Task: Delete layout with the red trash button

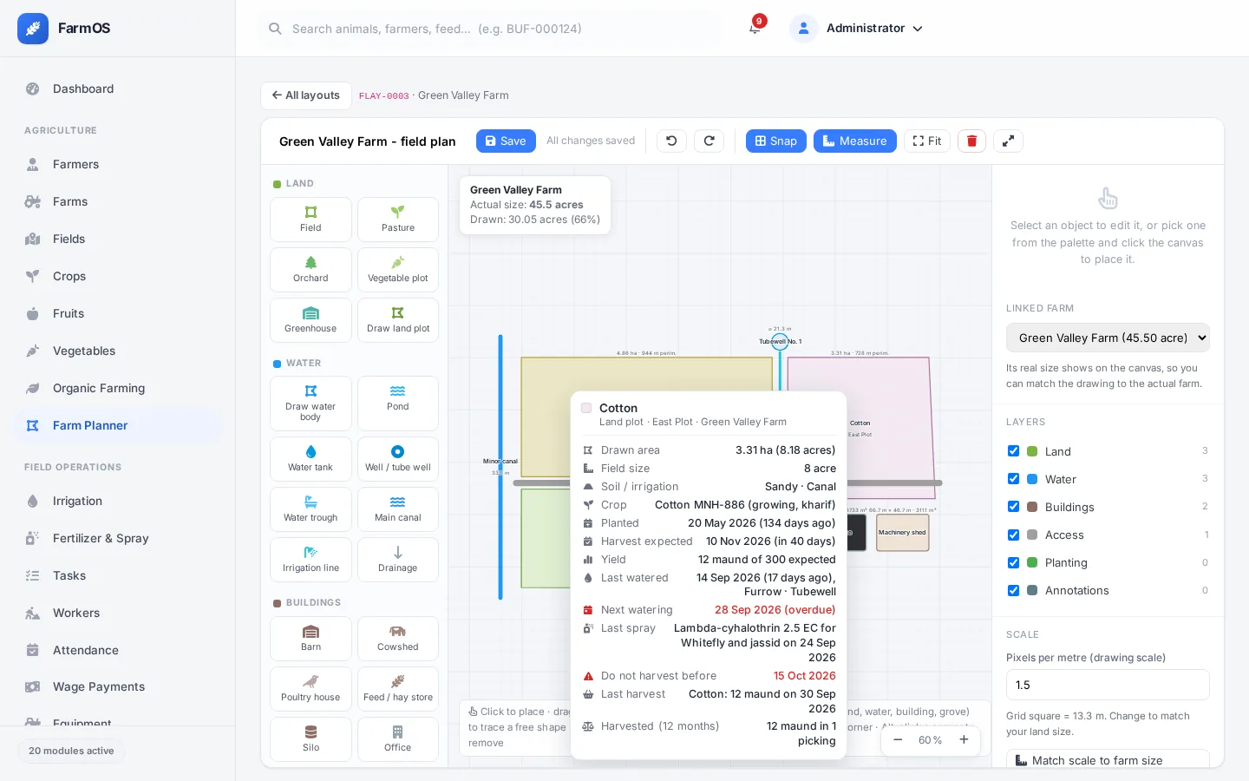Action: [x=971, y=141]
